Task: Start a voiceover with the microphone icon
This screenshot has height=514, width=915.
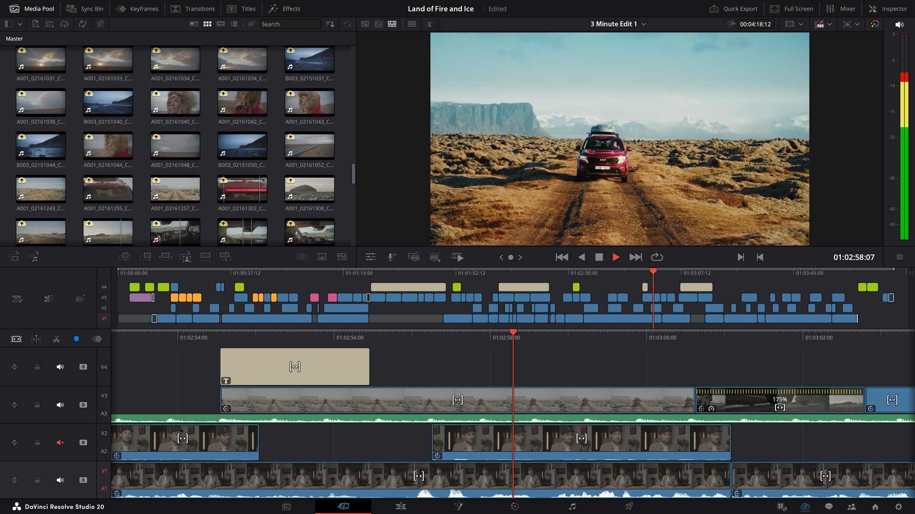Action: [x=392, y=257]
